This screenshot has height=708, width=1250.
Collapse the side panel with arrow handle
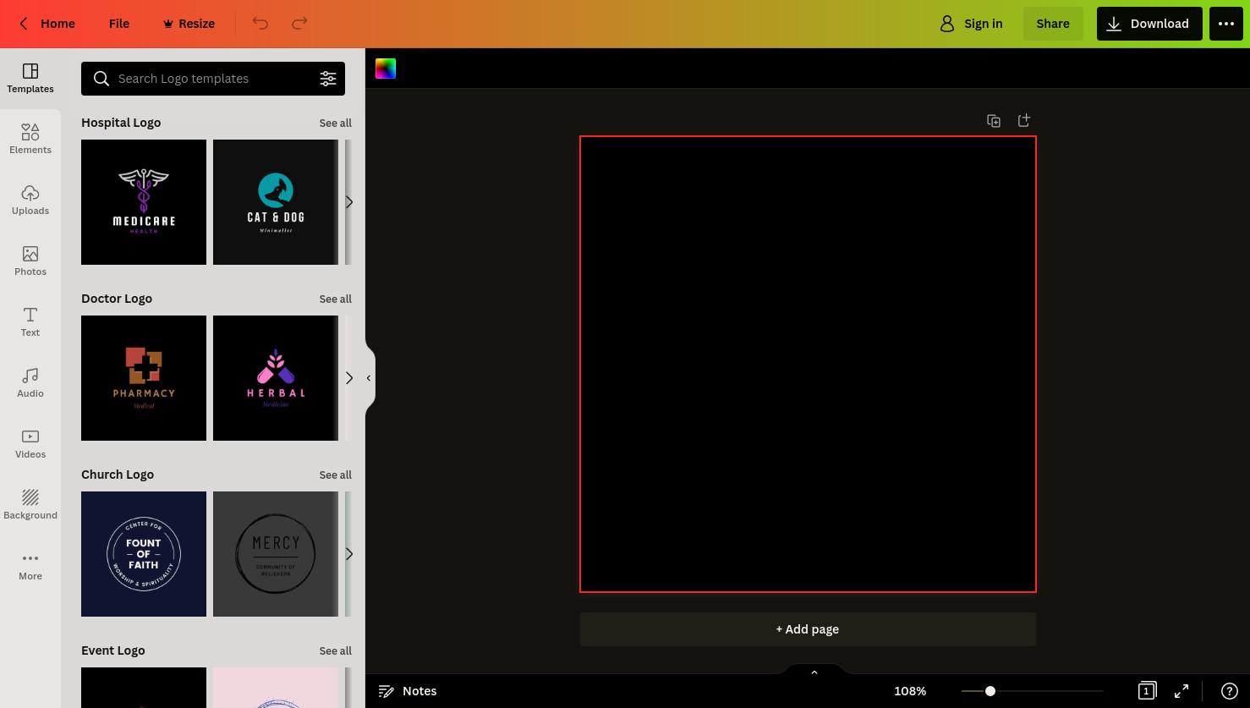point(369,378)
